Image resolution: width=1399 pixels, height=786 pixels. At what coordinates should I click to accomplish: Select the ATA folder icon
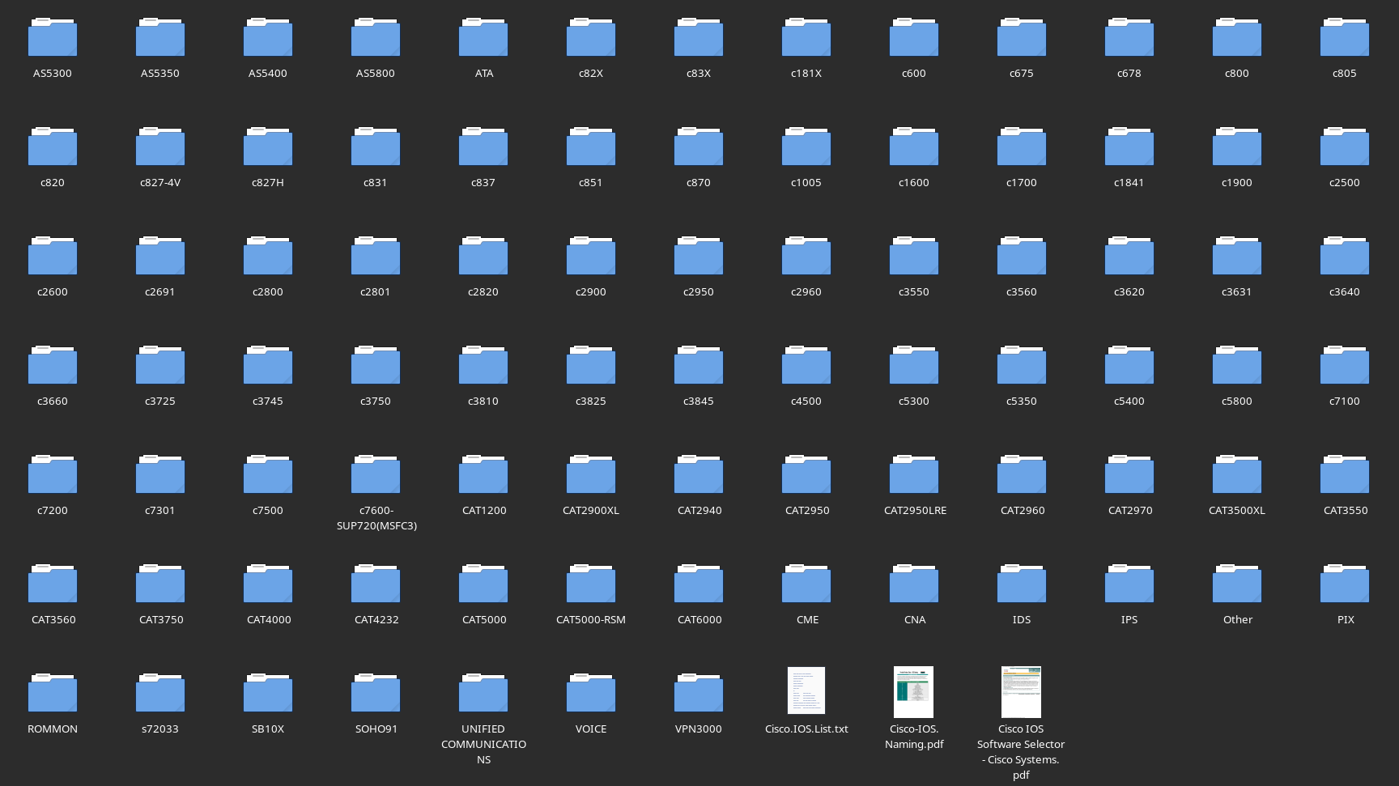pos(483,38)
